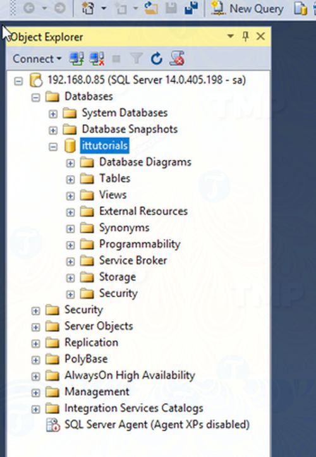This screenshot has height=457, width=316.
Task: Expand the Storage folder
Action: [x=70, y=277]
